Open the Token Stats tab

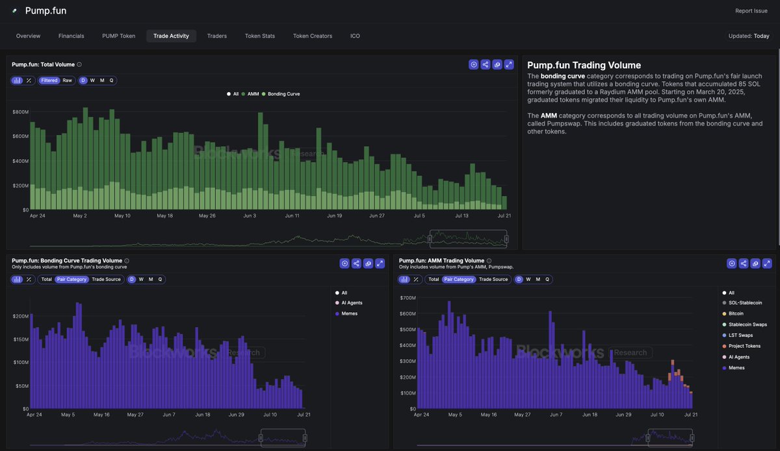coord(260,36)
